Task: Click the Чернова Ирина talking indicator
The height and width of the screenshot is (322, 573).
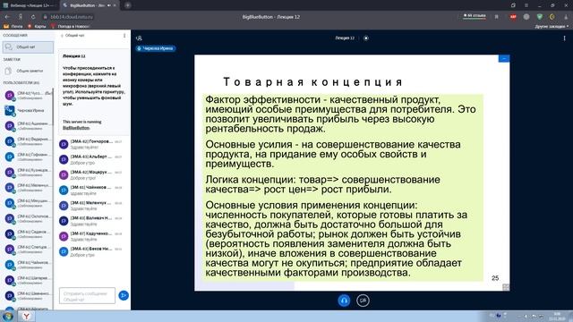Action: 156,48
